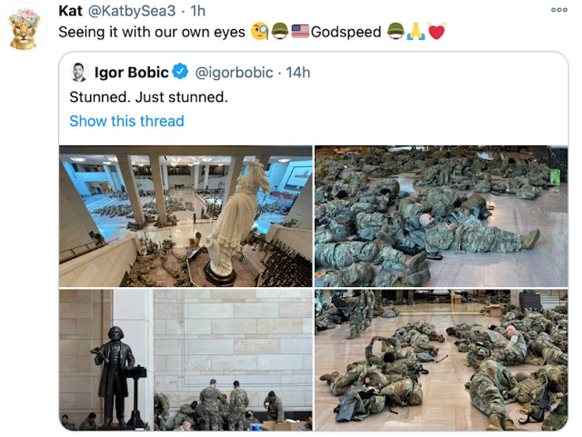The image size is (582, 437).
Task: Click the blue verified badge icon
Action: pos(180,71)
